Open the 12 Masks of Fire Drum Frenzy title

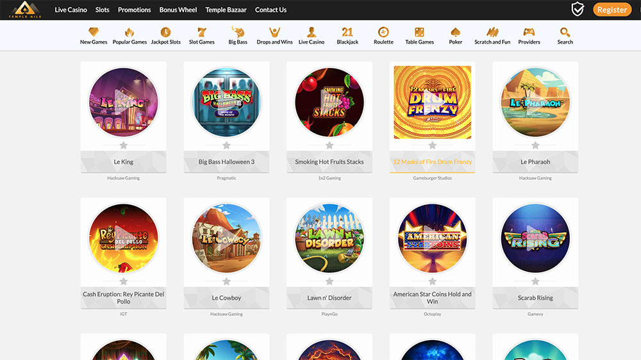coord(433,162)
